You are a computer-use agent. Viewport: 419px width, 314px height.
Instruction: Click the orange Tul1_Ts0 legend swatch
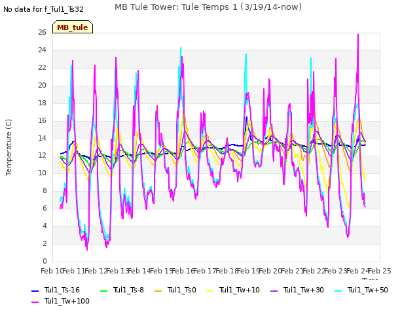pos(158,290)
